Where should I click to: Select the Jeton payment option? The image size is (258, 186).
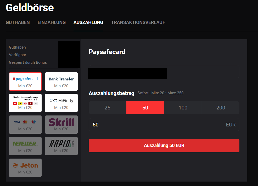pyautogui.click(x=25, y=168)
